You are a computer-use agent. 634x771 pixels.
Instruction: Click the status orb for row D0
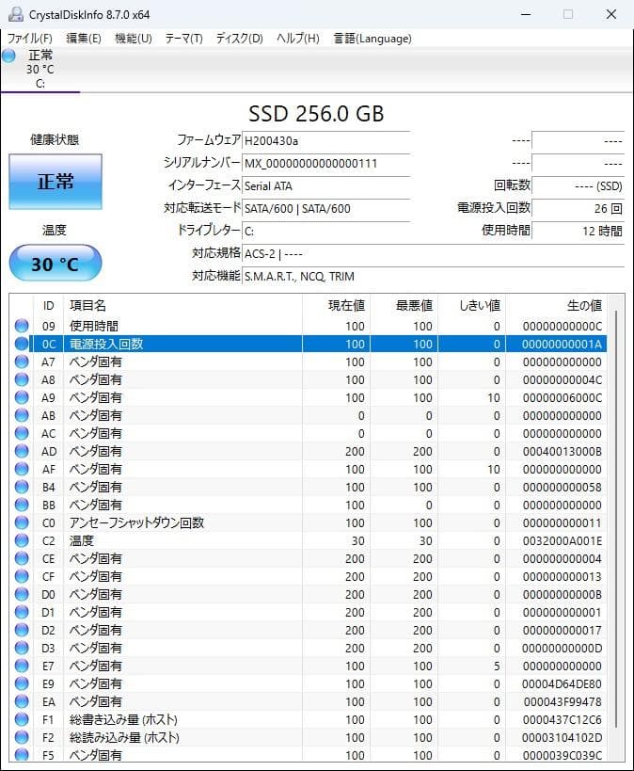point(22,594)
